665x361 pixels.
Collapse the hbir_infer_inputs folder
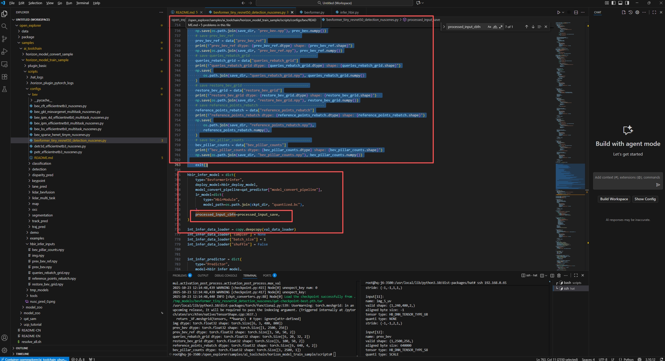pos(42,244)
